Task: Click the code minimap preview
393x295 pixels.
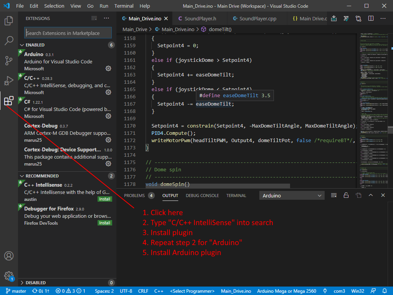Action: 374,110
